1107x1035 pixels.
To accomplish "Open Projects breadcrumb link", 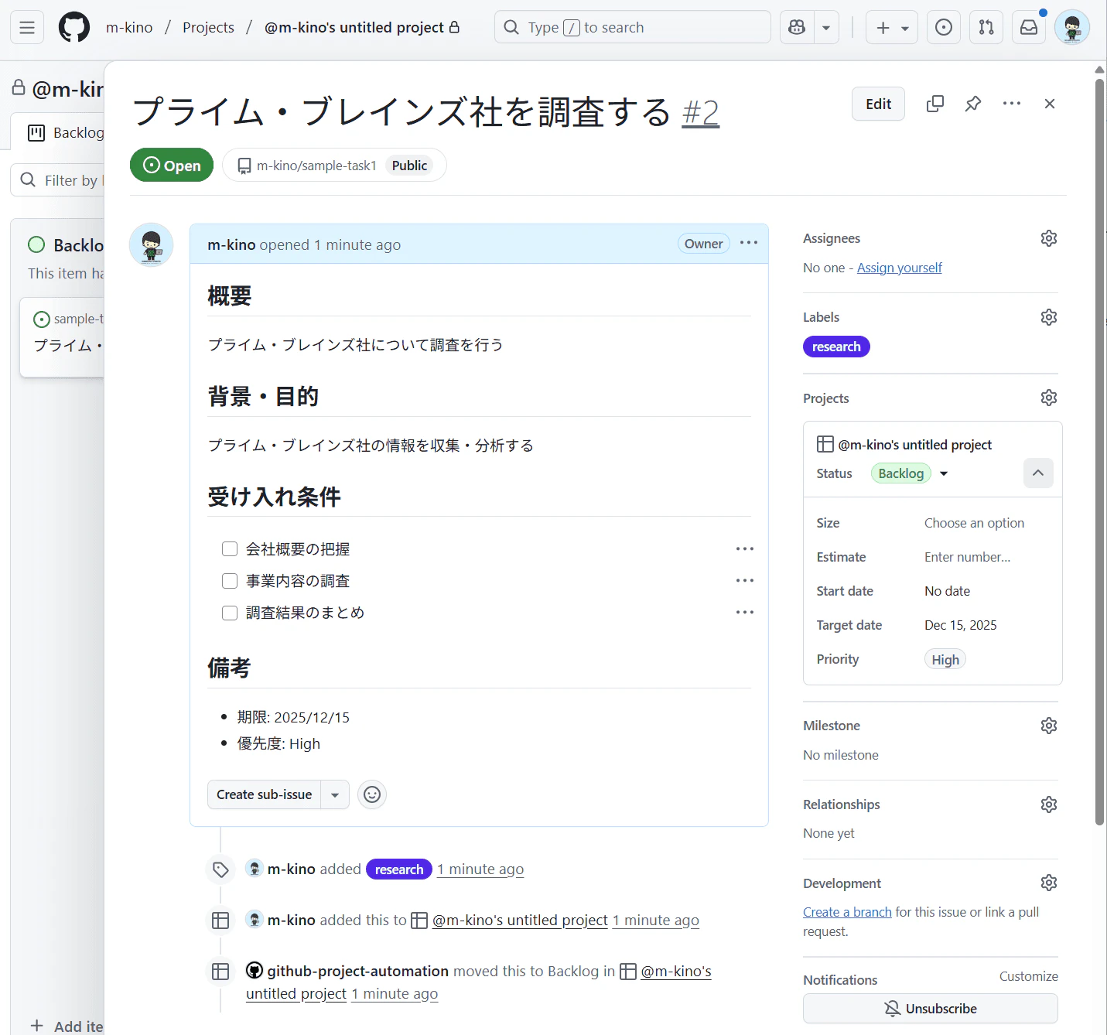I will click(x=208, y=28).
